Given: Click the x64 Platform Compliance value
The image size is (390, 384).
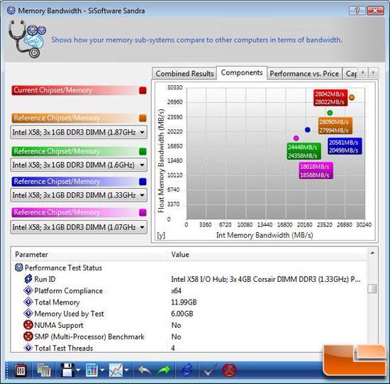Looking at the screenshot, I should pyautogui.click(x=176, y=290).
